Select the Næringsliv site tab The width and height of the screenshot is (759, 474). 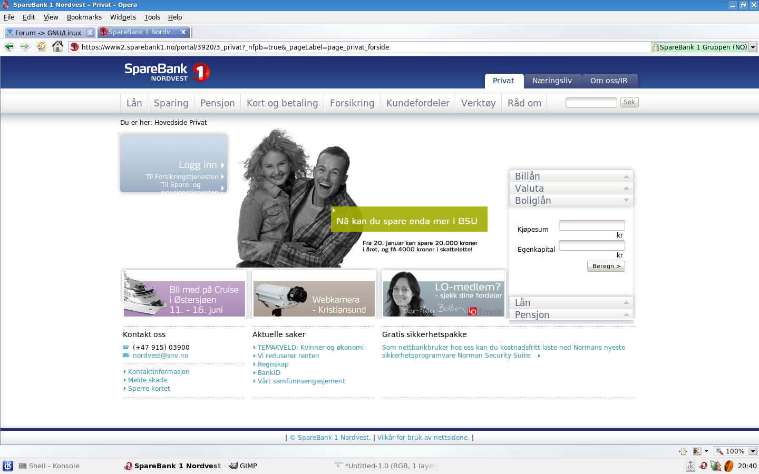(552, 81)
